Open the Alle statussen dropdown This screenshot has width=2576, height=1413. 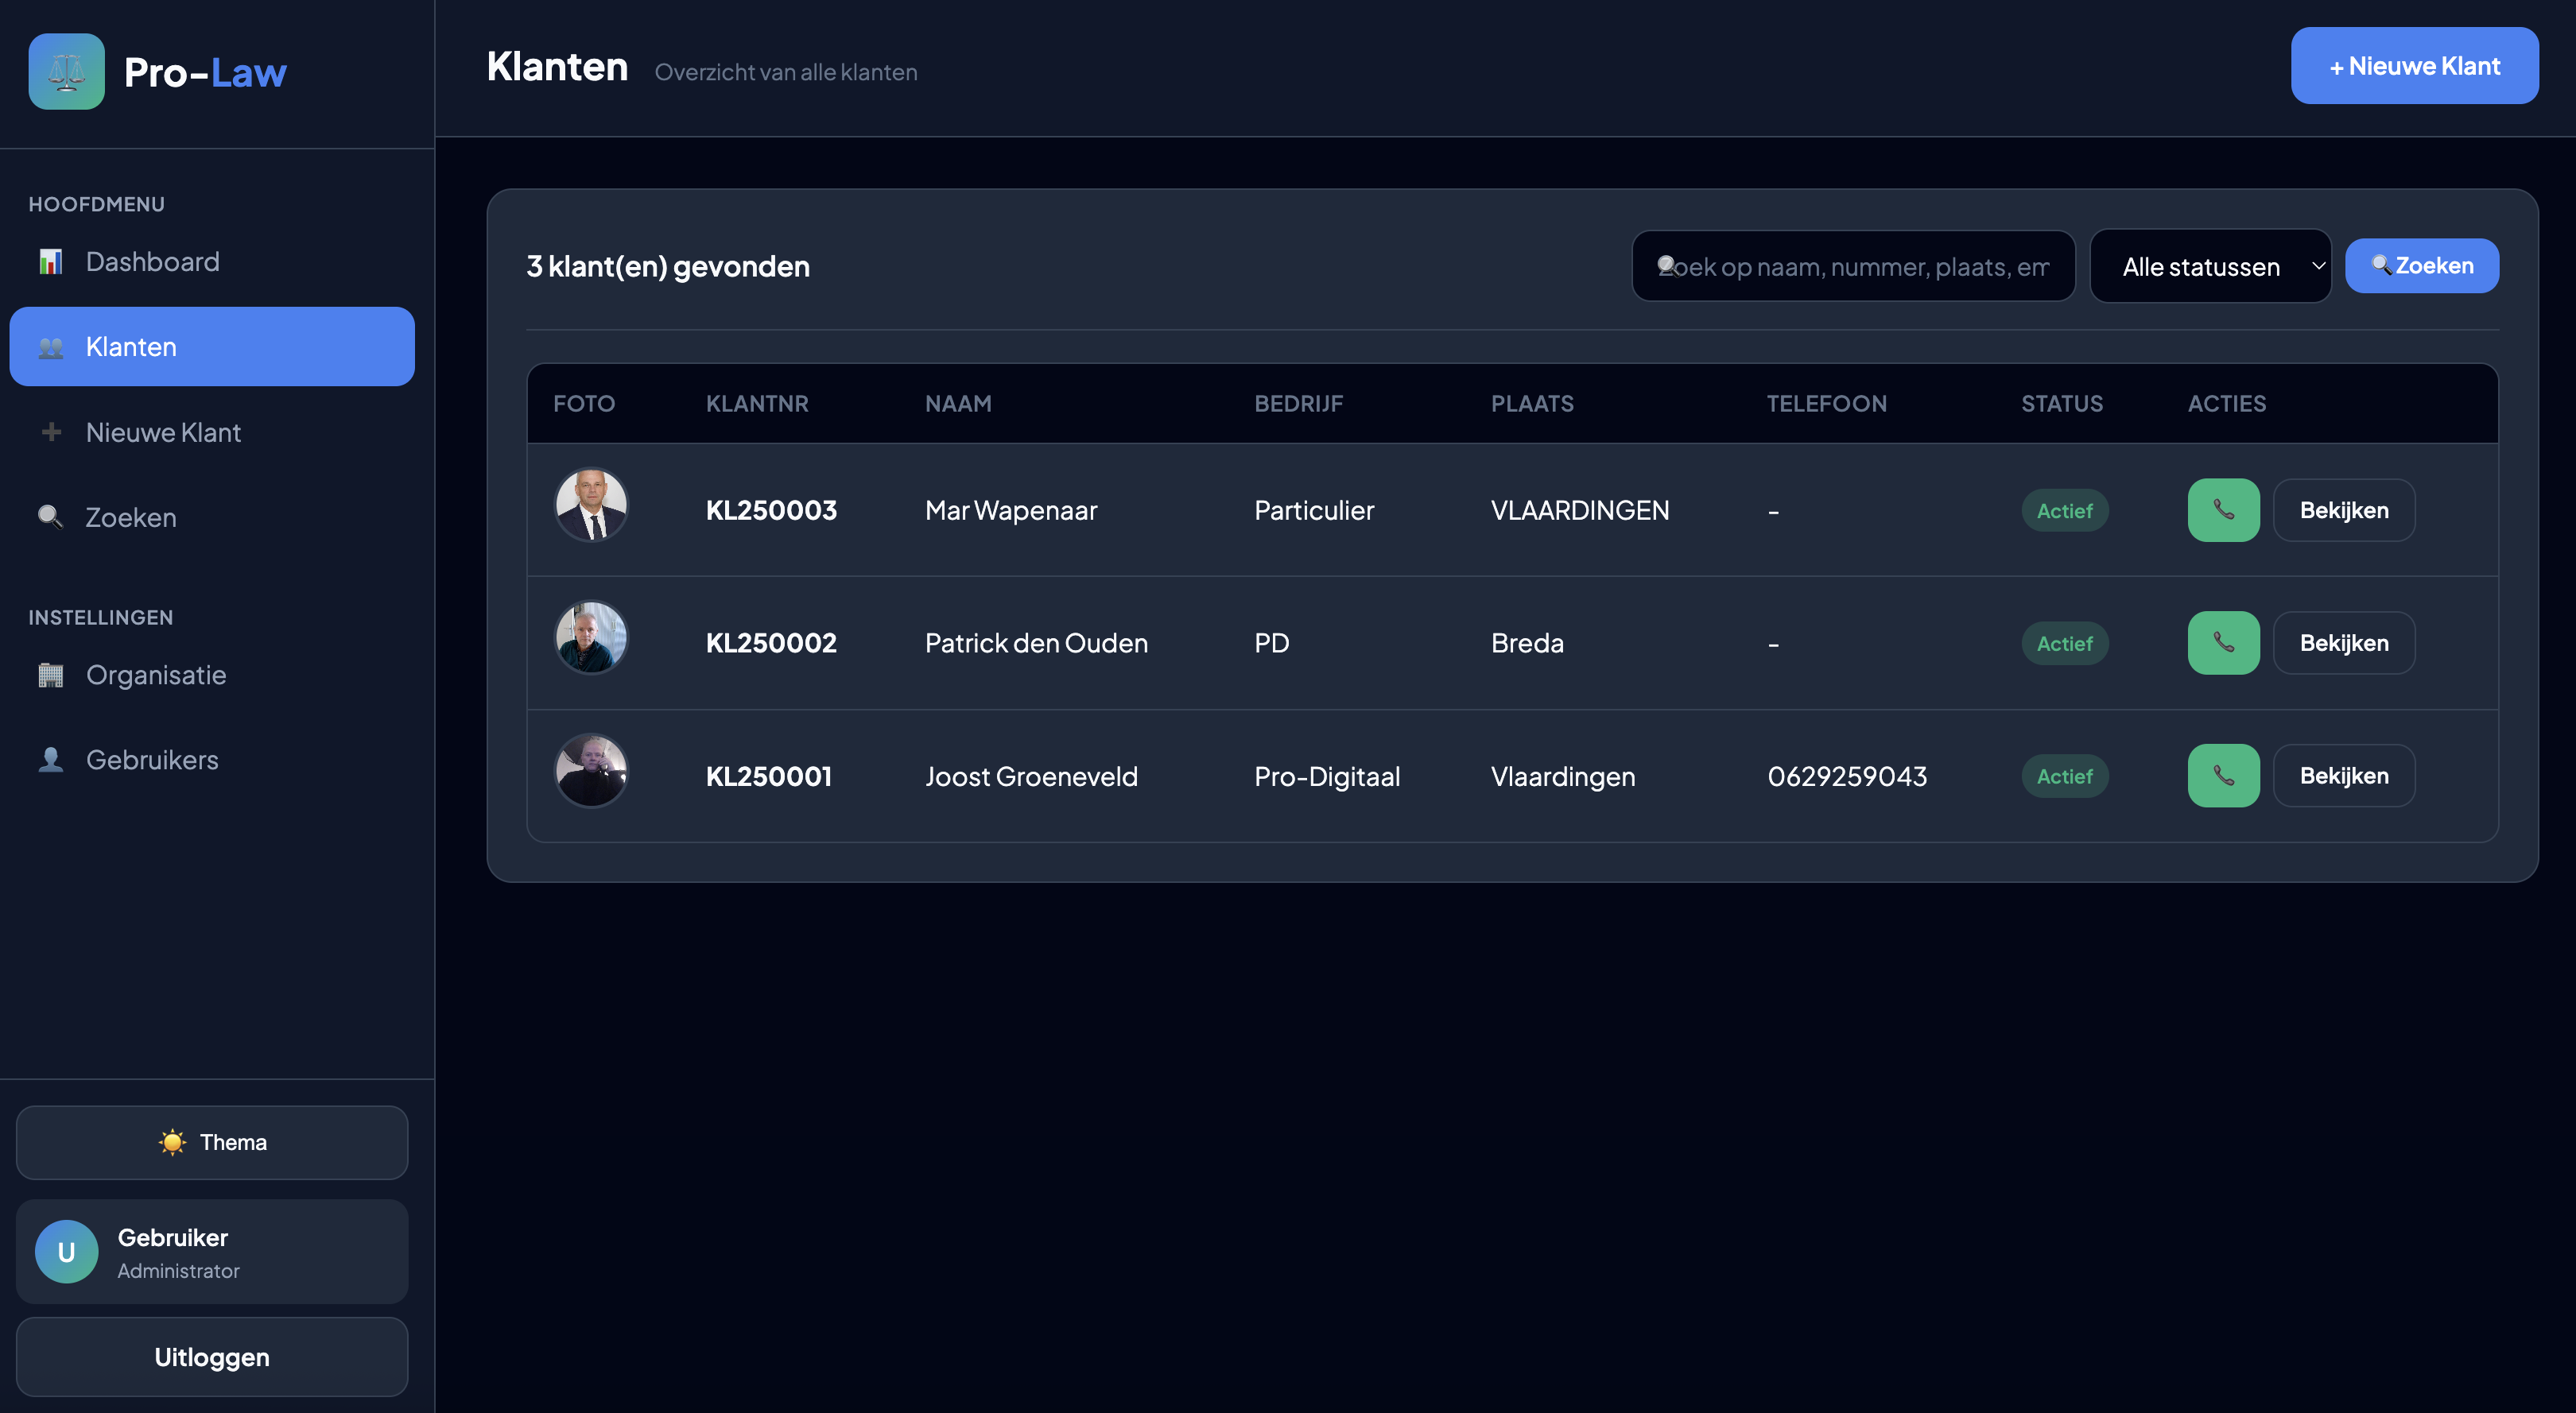pos(2210,265)
